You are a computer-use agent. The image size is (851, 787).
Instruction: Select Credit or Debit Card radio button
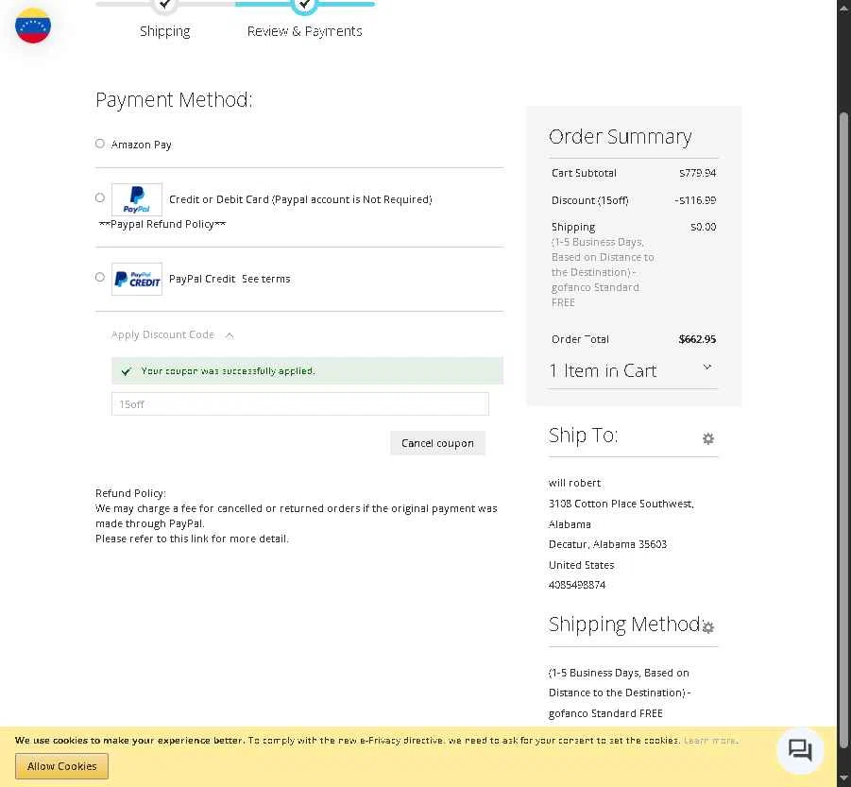pyautogui.click(x=100, y=197)
